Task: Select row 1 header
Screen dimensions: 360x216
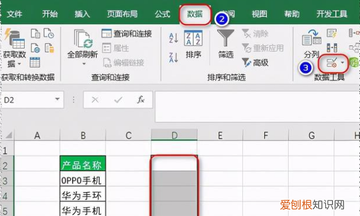Action: pos(7,148)
